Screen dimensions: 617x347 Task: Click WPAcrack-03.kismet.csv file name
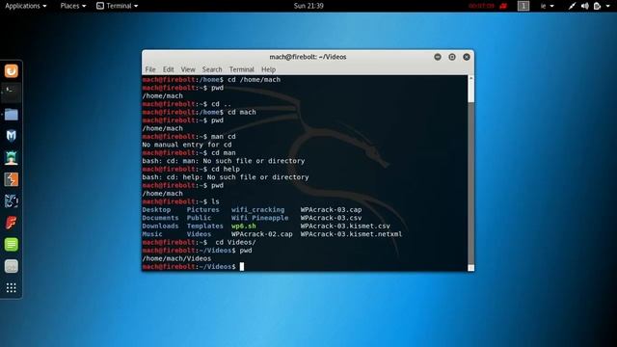point(345,227)
